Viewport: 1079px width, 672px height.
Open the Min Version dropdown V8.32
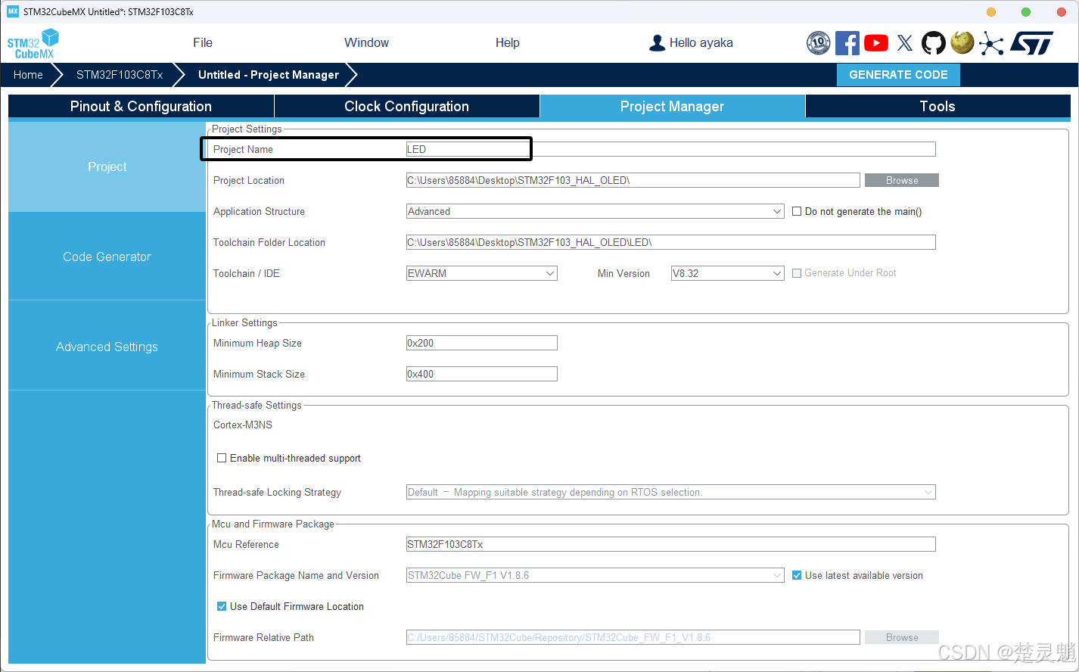728,273
